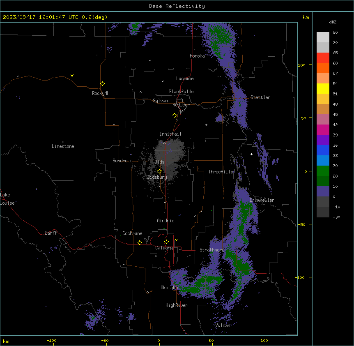Viewport: 354px width, 346px height.
Task: Click the Calgary city label
Action: pyautogui.click(x=164, y=248)
